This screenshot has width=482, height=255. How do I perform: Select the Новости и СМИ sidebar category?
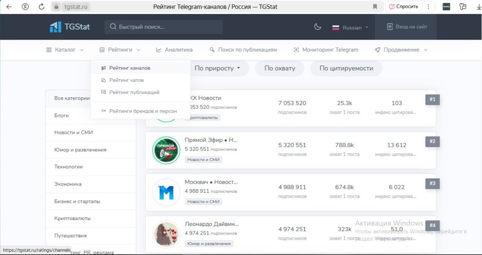tap(91, 132)
